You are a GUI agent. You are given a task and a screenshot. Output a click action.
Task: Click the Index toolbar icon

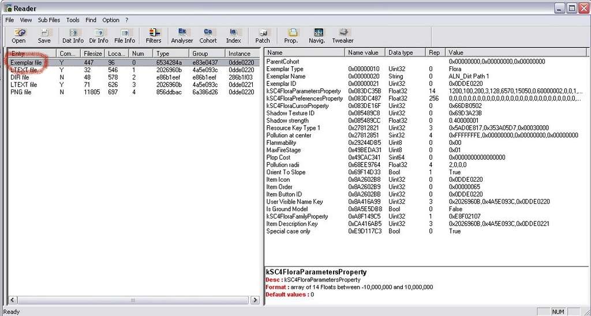pos(233,36)
